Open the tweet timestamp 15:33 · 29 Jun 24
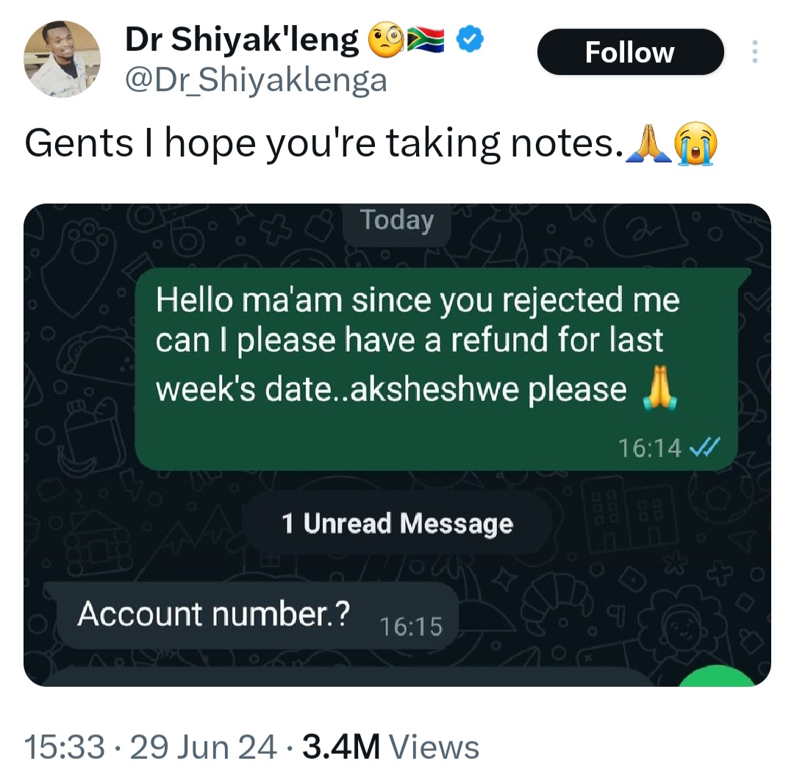Viewport: 794px width, 781px height. pos(151,748)
